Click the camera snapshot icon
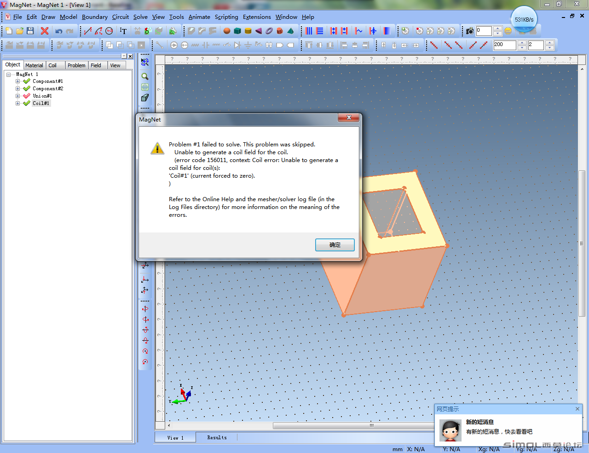Image resolution: width=589 pixels, height=453 pixels. 470,31
